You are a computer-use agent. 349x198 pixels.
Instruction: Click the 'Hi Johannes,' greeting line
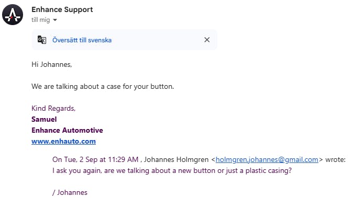pos(52,65)
